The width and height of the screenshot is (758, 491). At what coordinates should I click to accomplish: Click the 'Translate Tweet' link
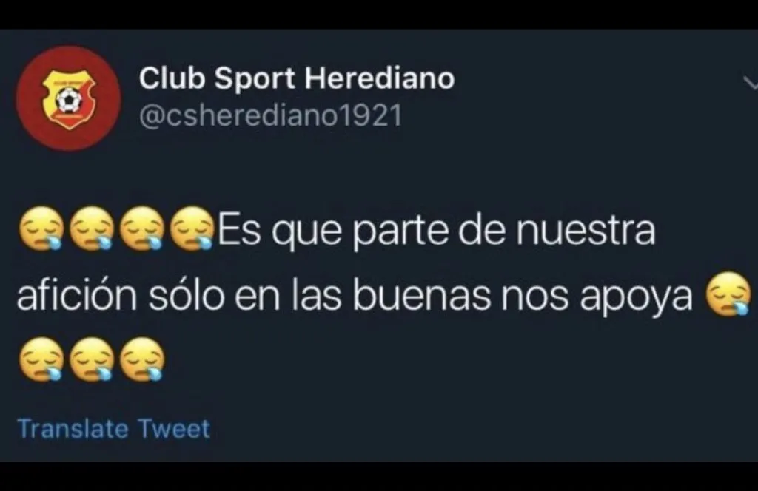[x=113, y=429]
